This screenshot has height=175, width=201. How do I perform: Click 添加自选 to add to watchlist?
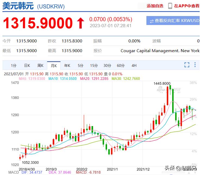click(155, 6)
